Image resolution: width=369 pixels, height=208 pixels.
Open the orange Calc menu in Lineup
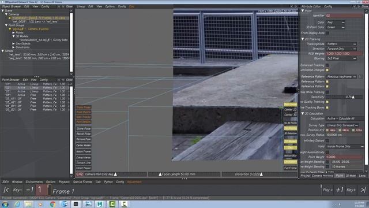[131, 6]
